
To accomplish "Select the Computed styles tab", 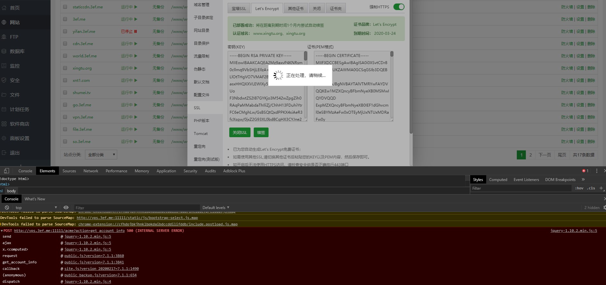I will click(498, 179).
